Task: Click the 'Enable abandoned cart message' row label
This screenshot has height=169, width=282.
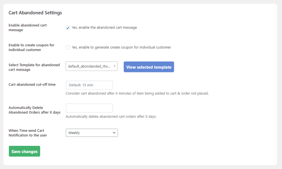Action: tap(28, 28)
